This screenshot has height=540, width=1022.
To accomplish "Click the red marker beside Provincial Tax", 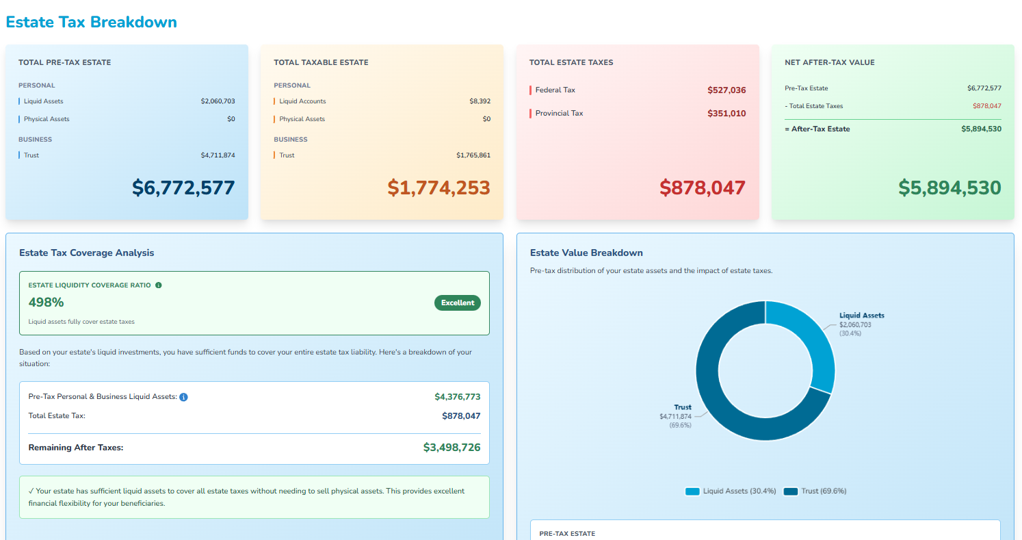I will click(x=532, y=113).
